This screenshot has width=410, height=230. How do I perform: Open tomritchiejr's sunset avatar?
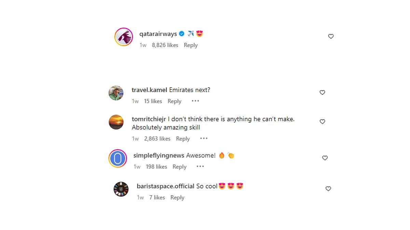(x=116, y=122)
